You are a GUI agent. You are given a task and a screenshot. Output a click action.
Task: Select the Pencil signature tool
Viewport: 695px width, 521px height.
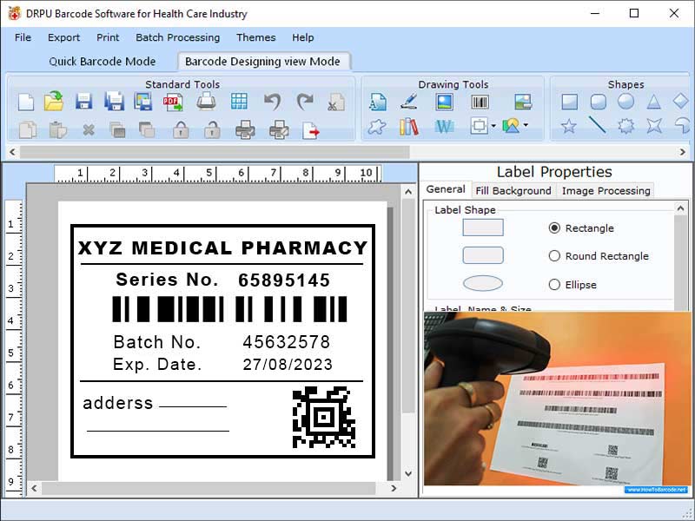click(x=407, y=101)
